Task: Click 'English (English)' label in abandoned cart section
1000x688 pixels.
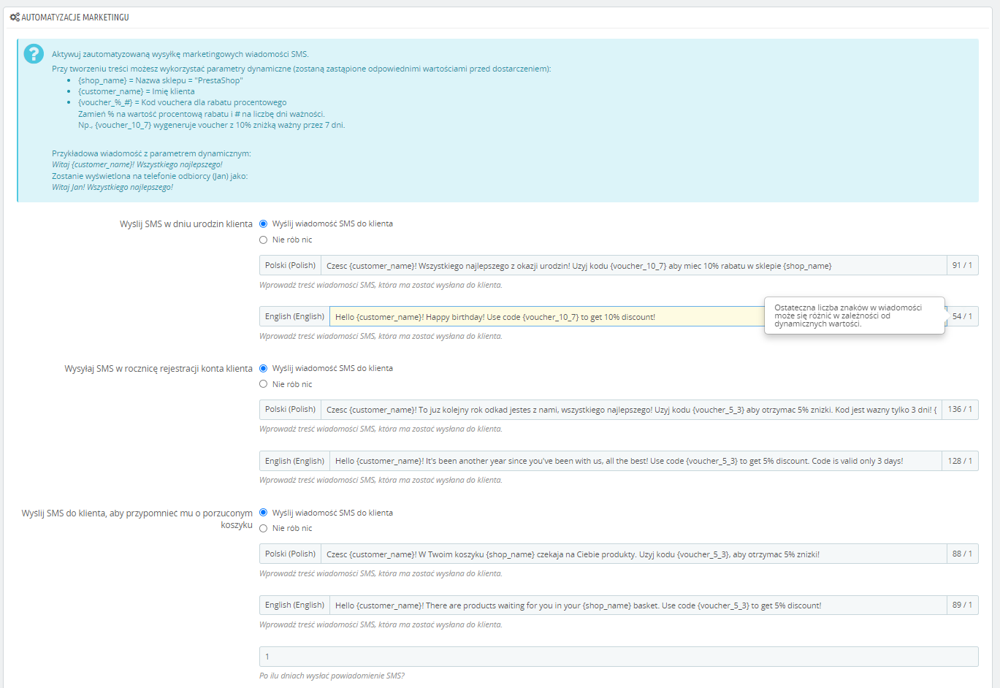Action: tap(294, 605)
